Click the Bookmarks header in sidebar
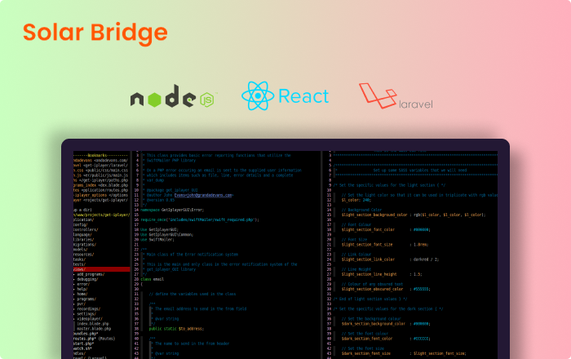 pyautogui.click(x=100, y=156)
